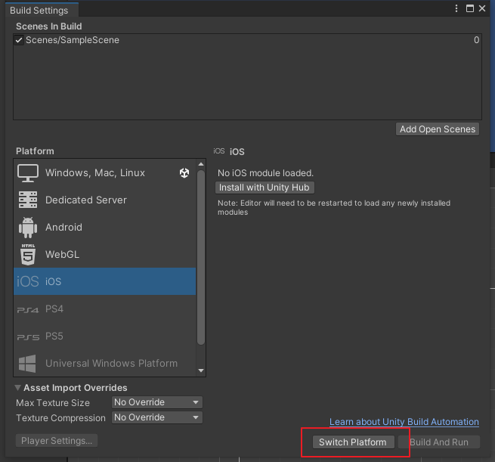Select Universal Windows Platform label

[111, 364]
